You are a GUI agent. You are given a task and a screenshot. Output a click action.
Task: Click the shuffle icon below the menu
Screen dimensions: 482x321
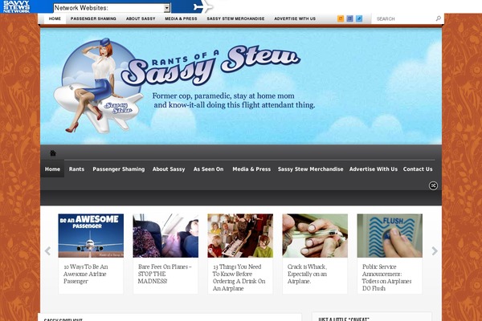pos(433,185)
